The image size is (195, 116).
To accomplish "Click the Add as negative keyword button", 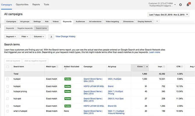I will point(35,61).
